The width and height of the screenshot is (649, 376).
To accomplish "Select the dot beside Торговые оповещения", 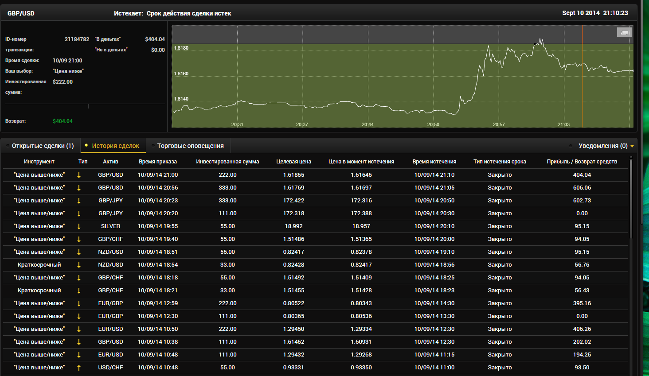I will pos(153,145).
